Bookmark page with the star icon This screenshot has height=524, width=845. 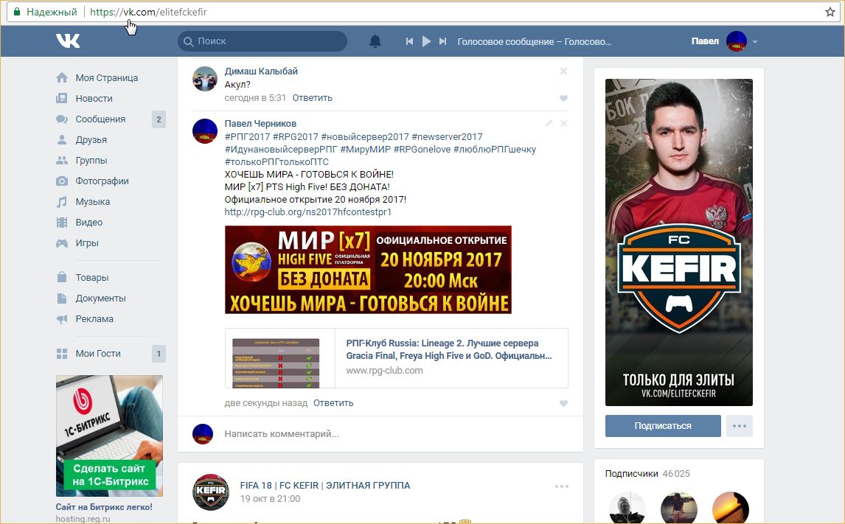[x=830, y=12]
